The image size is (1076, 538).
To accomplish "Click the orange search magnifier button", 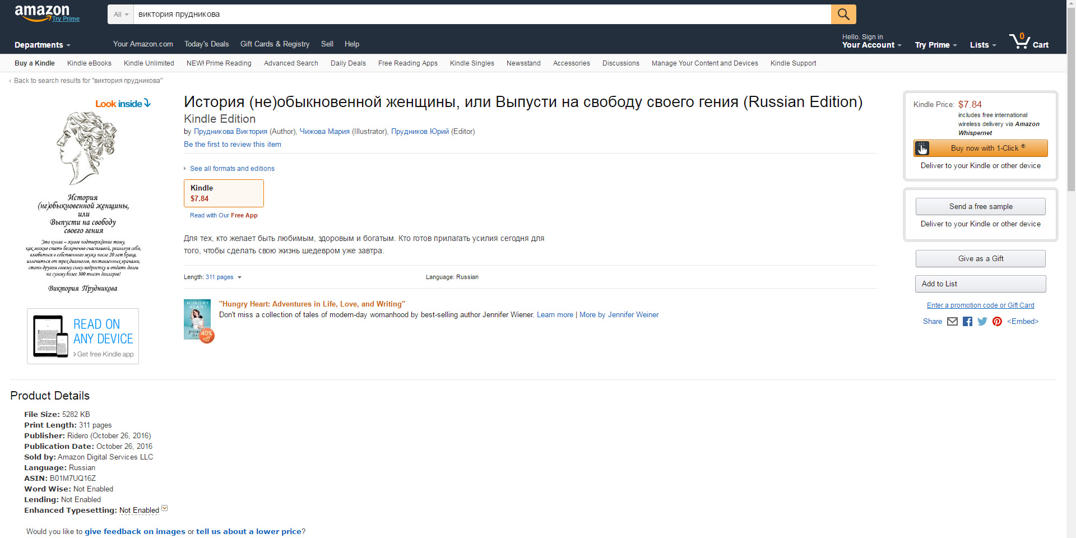I will click(843, 14).
